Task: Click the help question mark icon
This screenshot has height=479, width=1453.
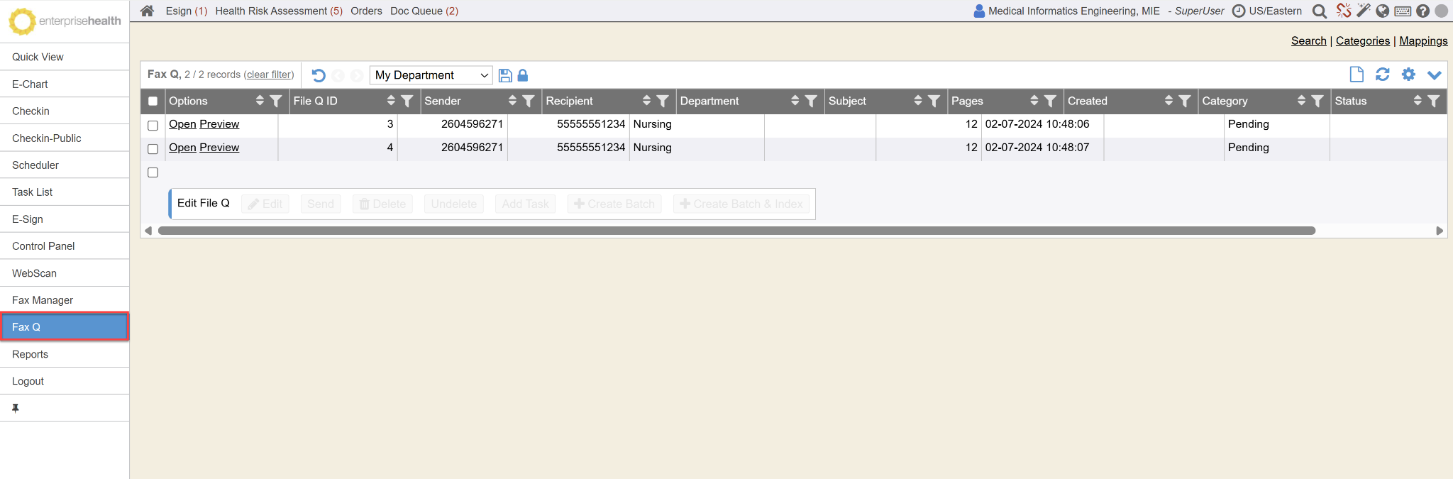Action: [x=1422, y=11]
